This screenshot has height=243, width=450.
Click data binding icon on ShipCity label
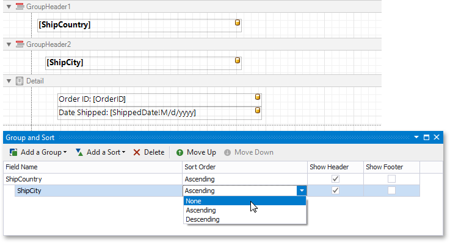238,60
